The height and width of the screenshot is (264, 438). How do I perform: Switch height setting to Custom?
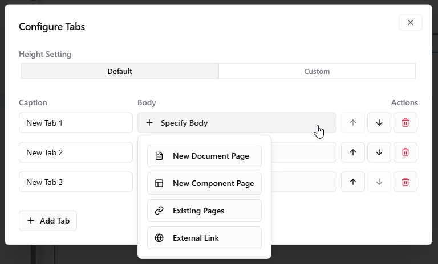[317, 71]
